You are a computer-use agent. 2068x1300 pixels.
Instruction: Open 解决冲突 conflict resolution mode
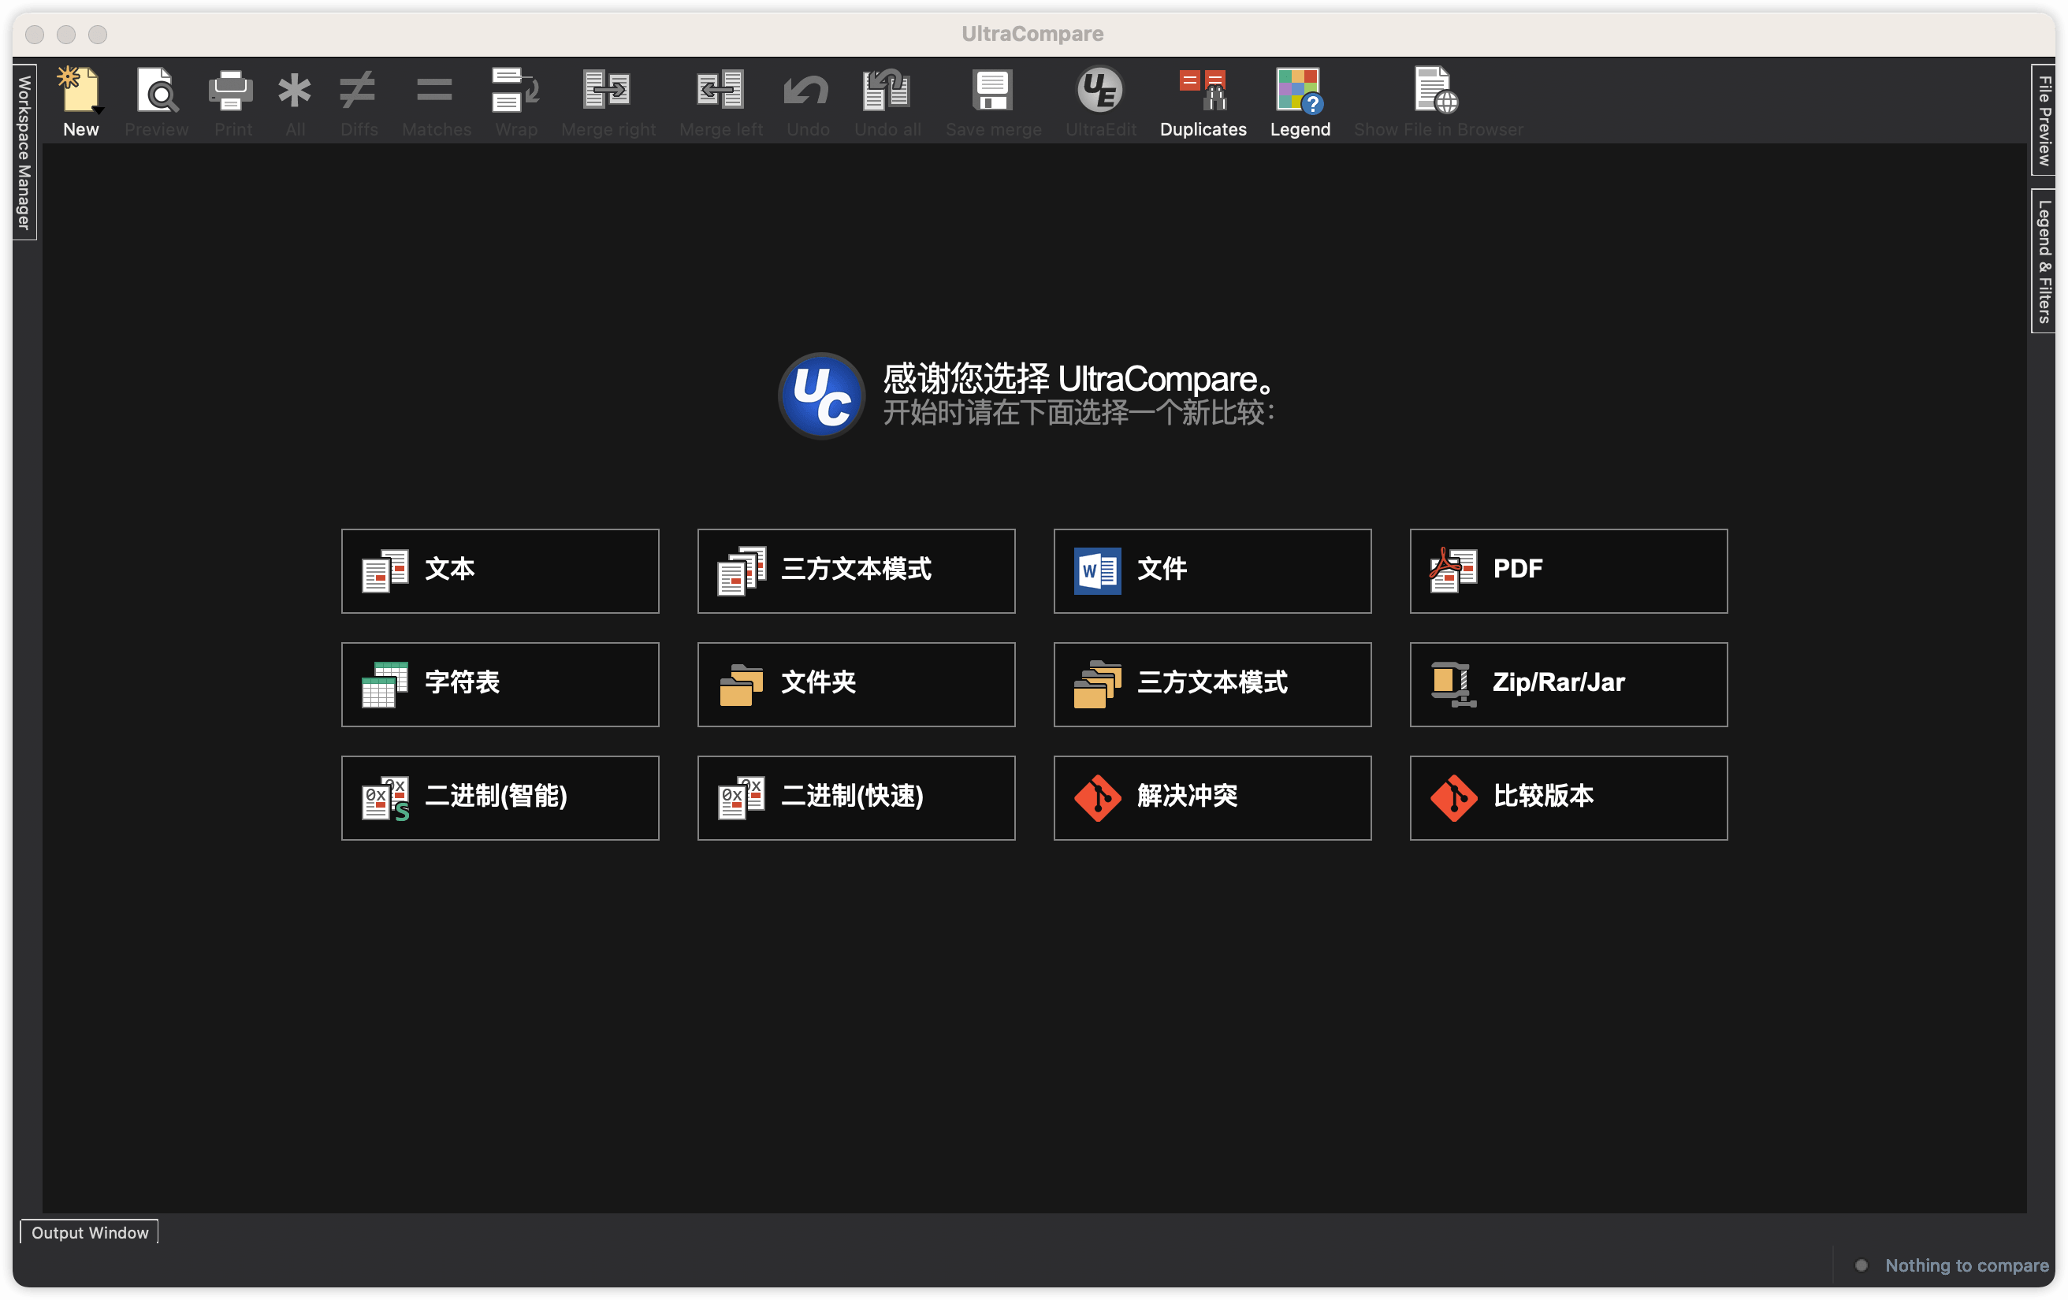[1212, 797]
